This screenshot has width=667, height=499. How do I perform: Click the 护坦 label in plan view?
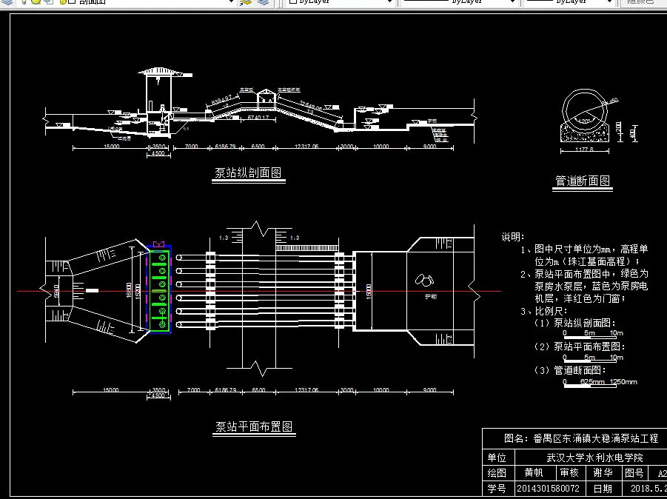(431, 296)
